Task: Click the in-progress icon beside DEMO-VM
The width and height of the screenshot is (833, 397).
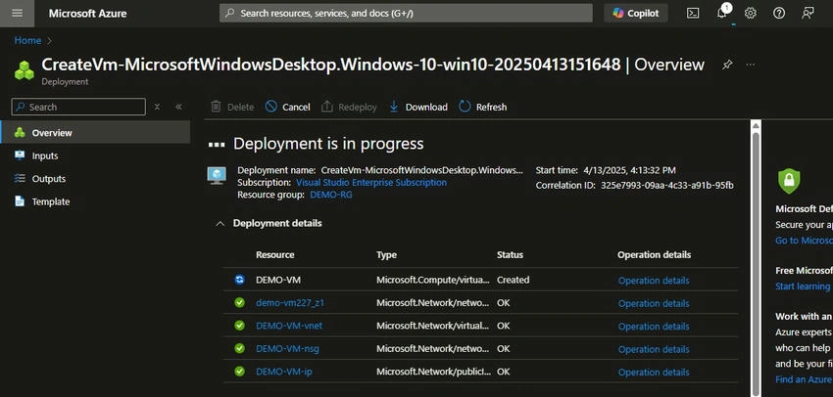Action: pyautogui.click(x=239, y=280)
